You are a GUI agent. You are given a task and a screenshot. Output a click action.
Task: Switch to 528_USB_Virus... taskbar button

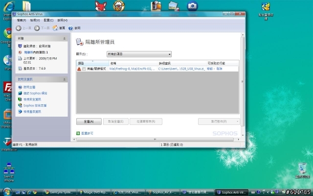click(x=128, y=192)
